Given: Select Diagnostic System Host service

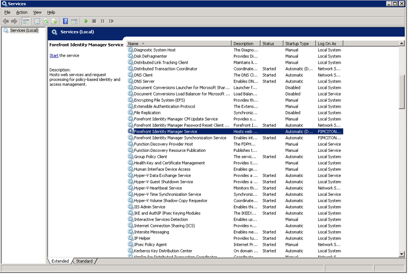Looking at the screenshot, I should point(235,50).
